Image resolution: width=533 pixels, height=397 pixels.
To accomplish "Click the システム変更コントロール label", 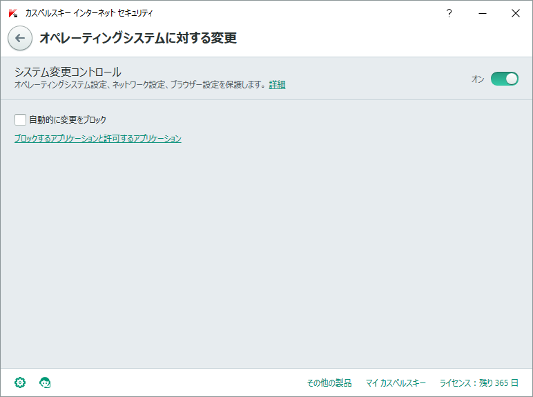I will [x=68, y=72].
